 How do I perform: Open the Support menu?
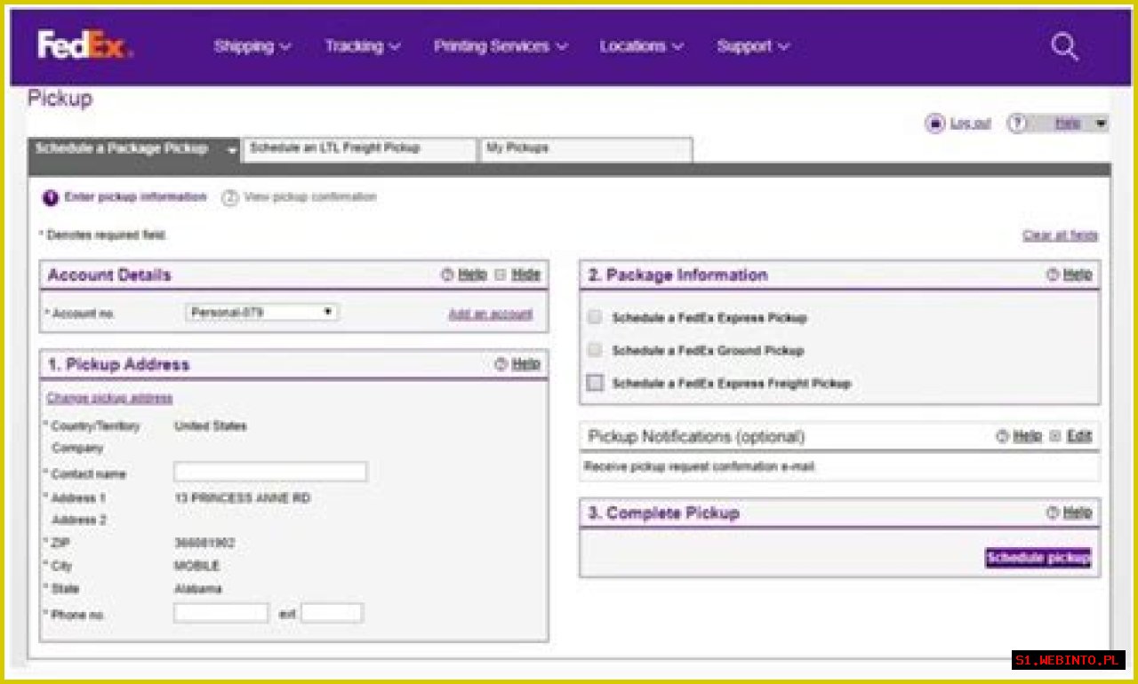753,46
